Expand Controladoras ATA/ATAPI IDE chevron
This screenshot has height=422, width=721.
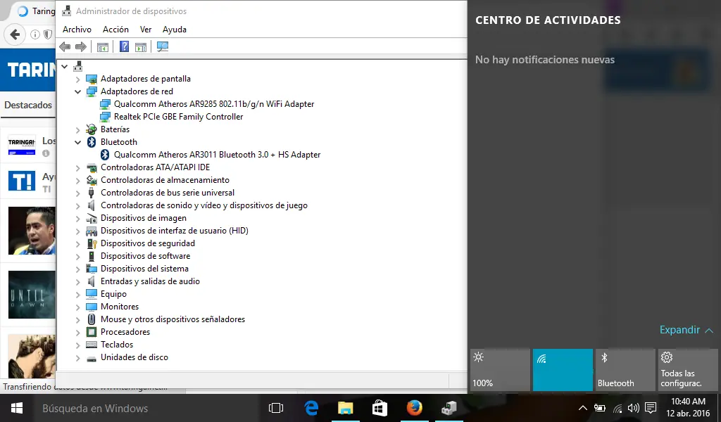[x=77, y=168]
